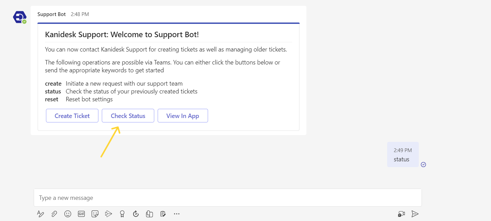Select the sent 'status' message bubble
Screen dimensions: 491x221
click(x=402, y=154)
